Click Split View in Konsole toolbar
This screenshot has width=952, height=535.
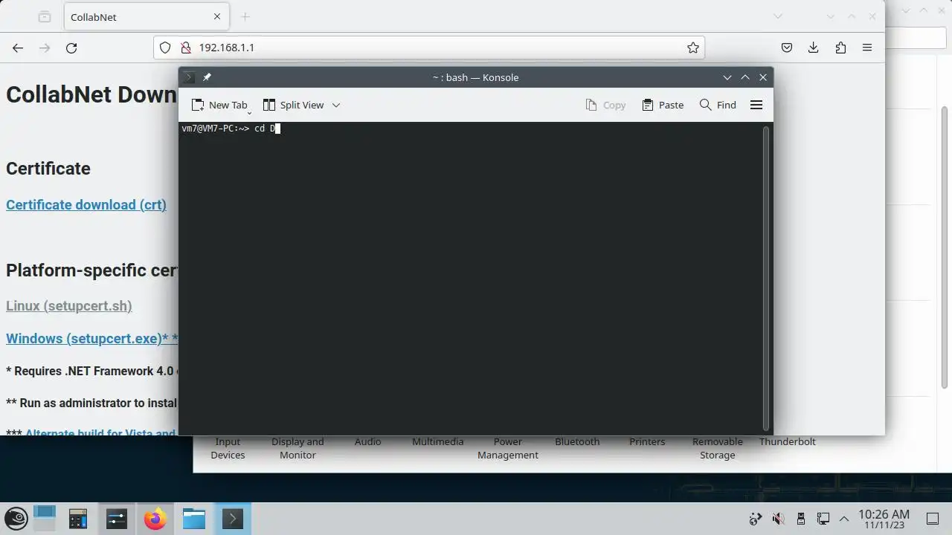coord(293,105)
